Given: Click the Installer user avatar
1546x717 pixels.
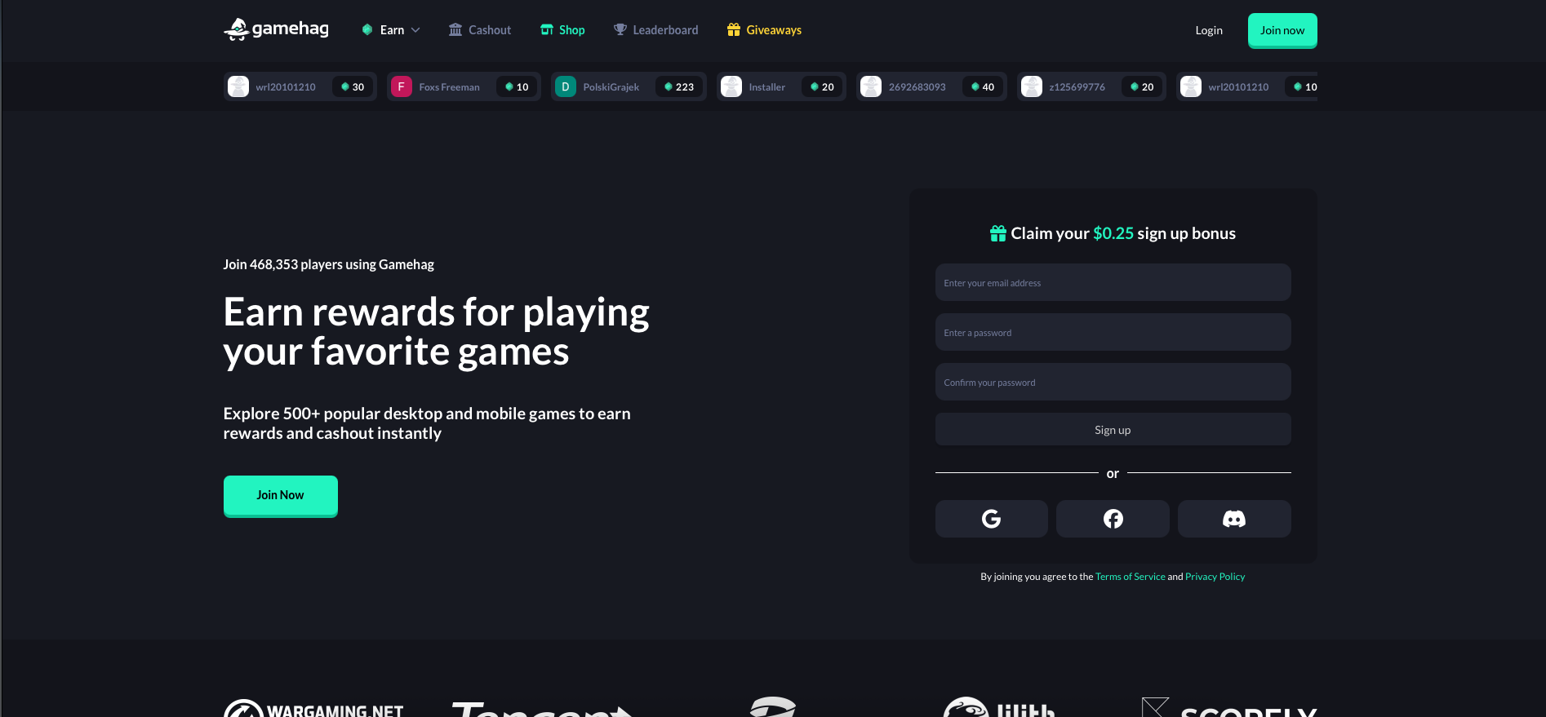Looking at the screenshot, I should click(x=731, y=86).
